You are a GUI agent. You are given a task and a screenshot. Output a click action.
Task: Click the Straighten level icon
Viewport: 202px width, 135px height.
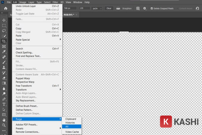[118, 8]
